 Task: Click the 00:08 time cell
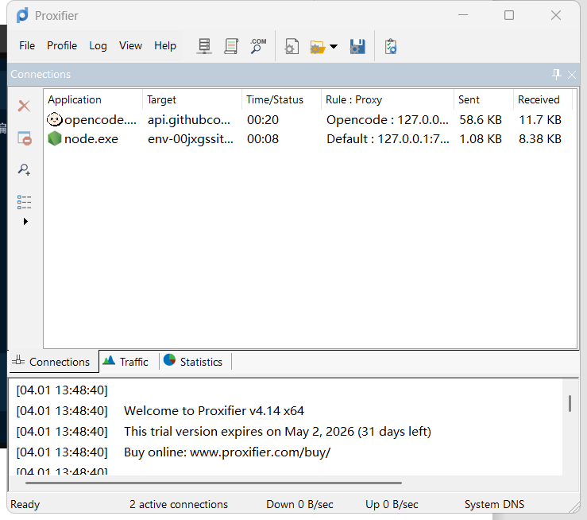263,139
